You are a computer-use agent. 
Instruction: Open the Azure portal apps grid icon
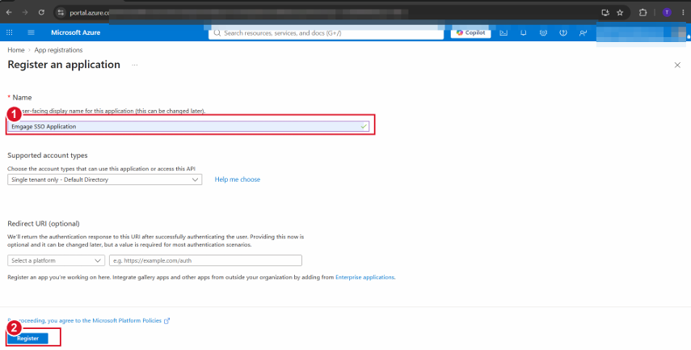(9, 32)
